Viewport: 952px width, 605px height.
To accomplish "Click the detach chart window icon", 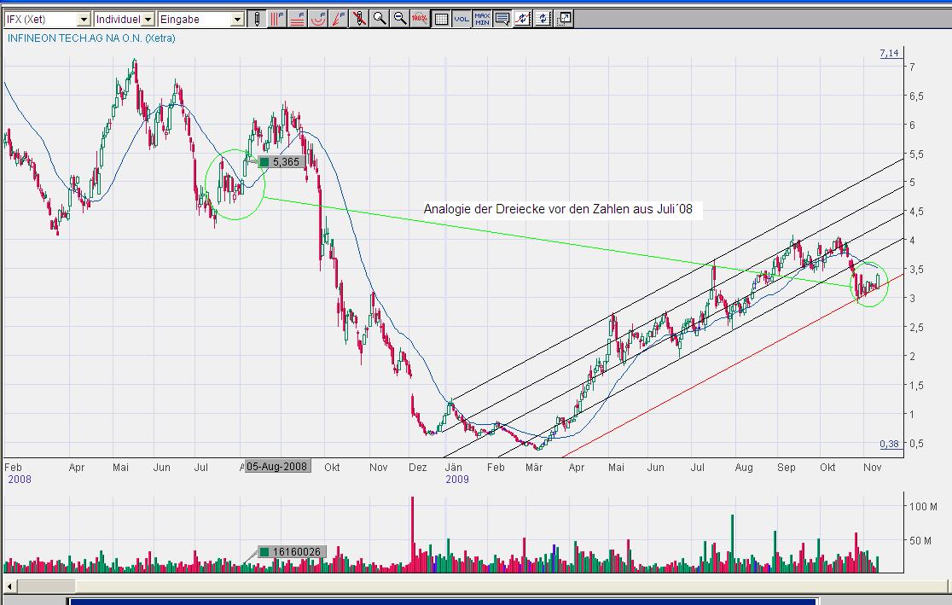I will coord(563,19).
